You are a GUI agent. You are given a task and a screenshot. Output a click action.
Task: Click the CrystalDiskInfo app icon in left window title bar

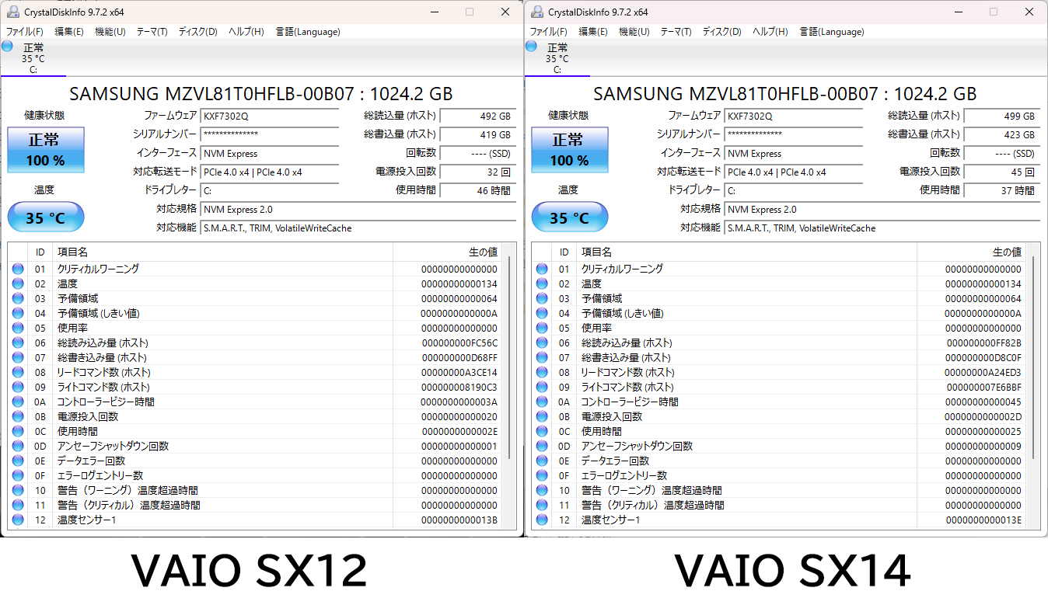pos(13,12)
